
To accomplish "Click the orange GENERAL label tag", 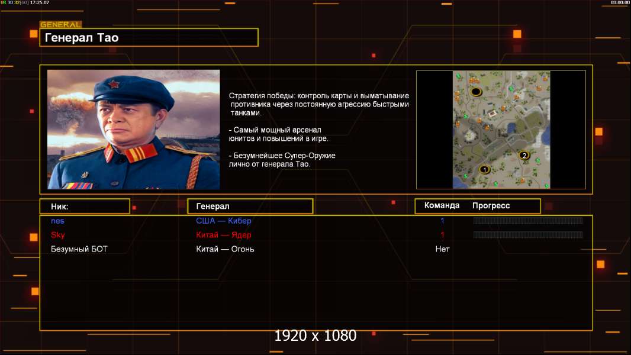I will click(x=61, y=24).
